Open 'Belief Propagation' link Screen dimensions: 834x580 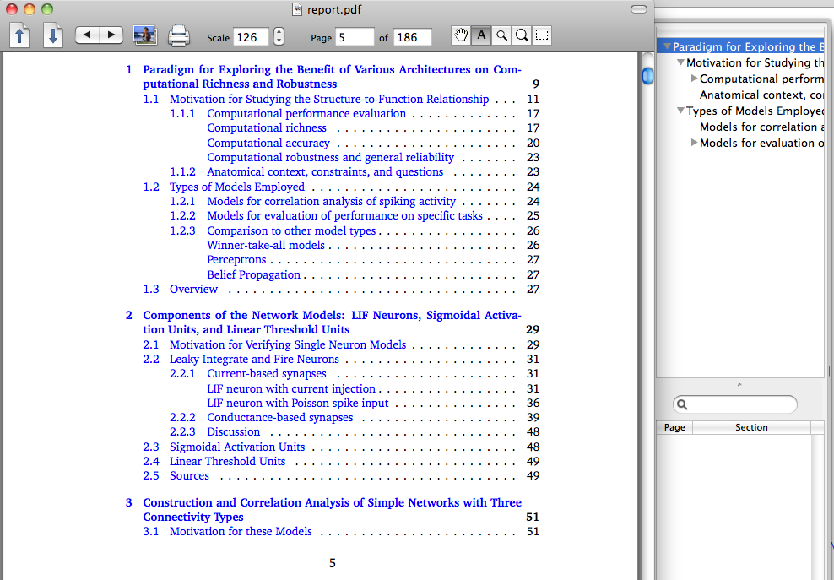point(254,274)
